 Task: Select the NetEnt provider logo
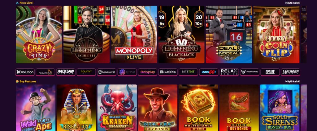point(188,72)
